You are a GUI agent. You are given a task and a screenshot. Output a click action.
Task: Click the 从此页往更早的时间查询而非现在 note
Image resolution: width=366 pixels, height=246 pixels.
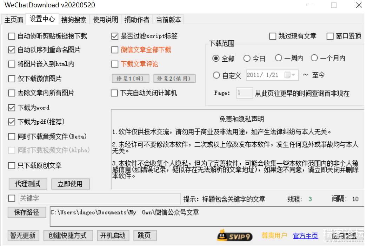tap(302, 93)
